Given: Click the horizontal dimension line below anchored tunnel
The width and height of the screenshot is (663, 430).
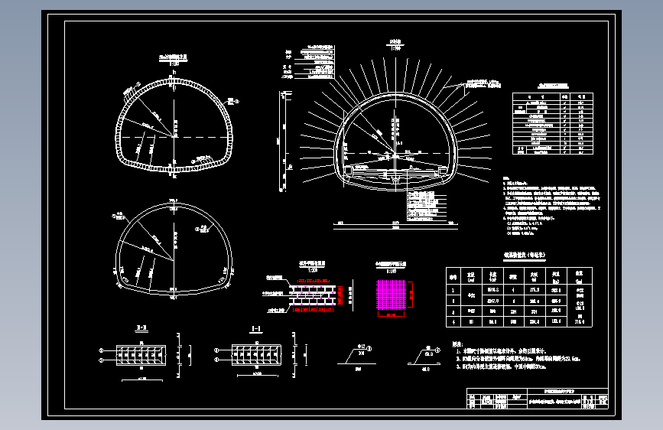Looking at the screenshot, I should pos(395,226).
